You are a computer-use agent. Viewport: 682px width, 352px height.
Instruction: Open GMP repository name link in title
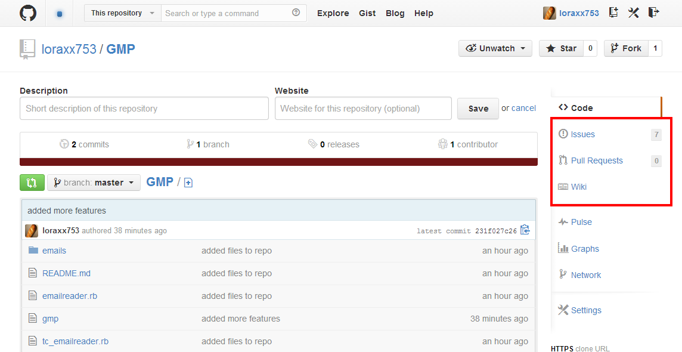click(x=120, y=49)
